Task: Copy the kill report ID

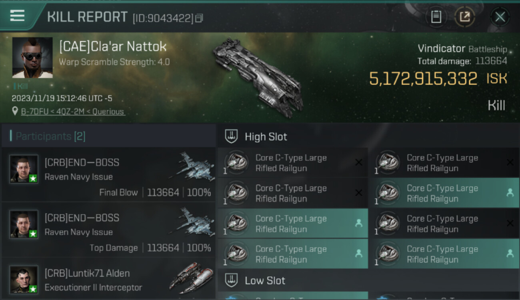Action: coord(199,18)
